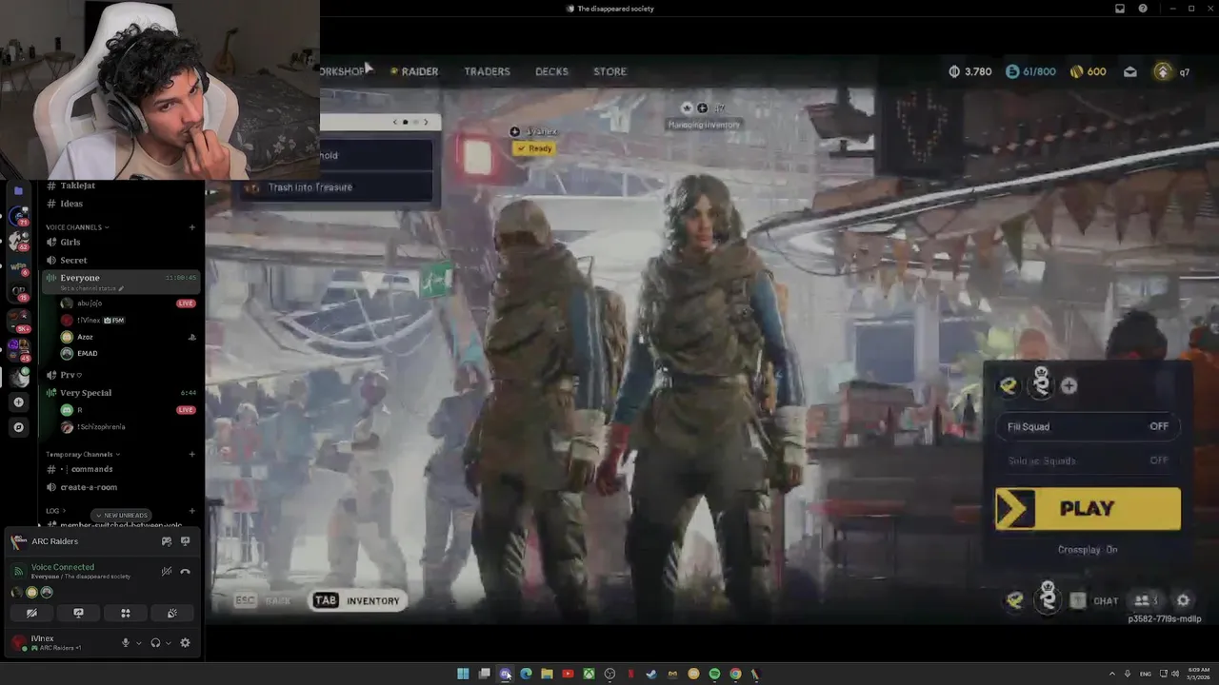Click the 61/800 blue currency counter
The width and height of the screenshot is (1219, 685).
pyautogui.click(x=1030, y=71)
